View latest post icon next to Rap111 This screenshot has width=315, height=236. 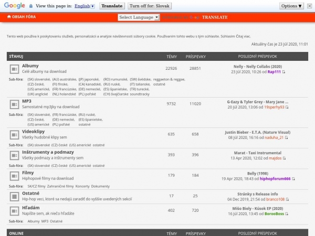(283, 72)
